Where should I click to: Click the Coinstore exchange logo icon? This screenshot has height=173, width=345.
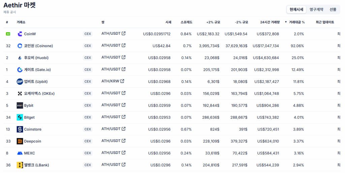tap(20, 129)
